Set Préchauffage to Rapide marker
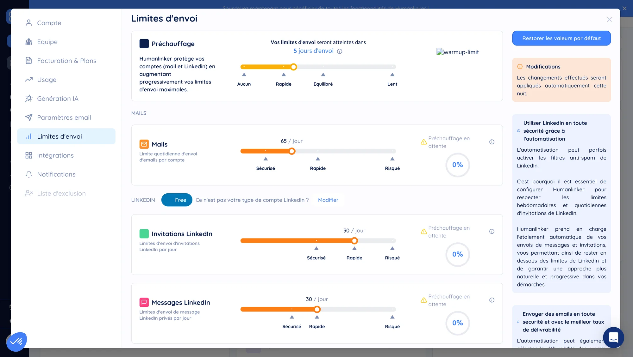This screenshot has width=633, height=357. pos(284,75)
